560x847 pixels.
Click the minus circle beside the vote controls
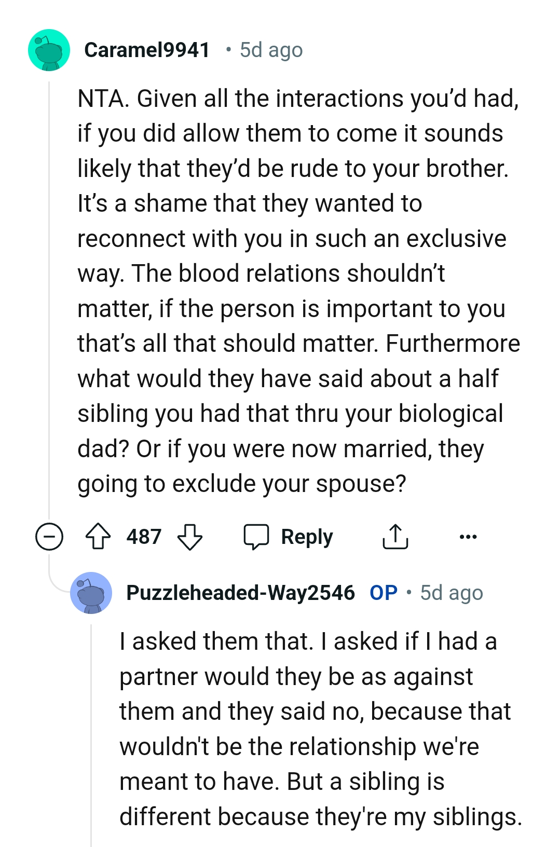pos(49,537)
